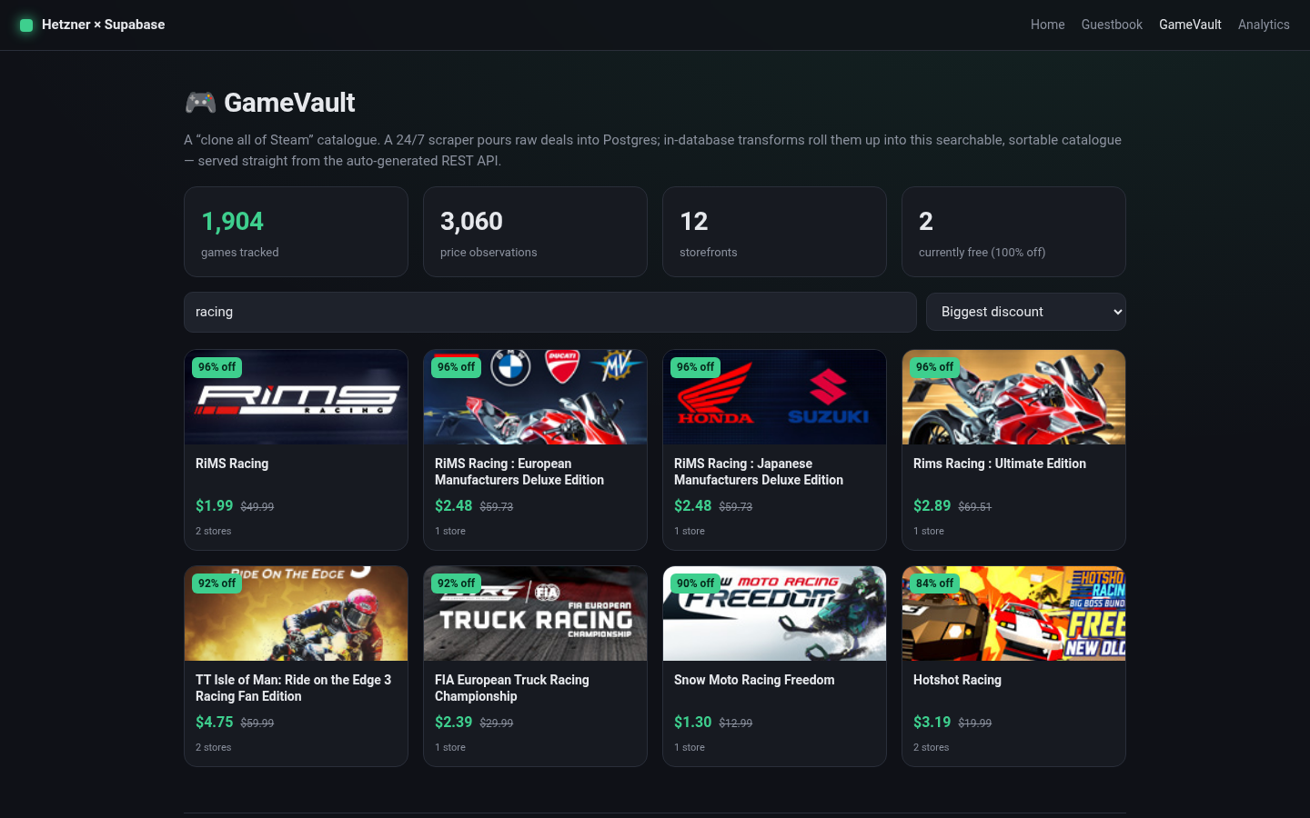Click the $2.39 price on FIA Truck Racing

click(x=454, y=722)
